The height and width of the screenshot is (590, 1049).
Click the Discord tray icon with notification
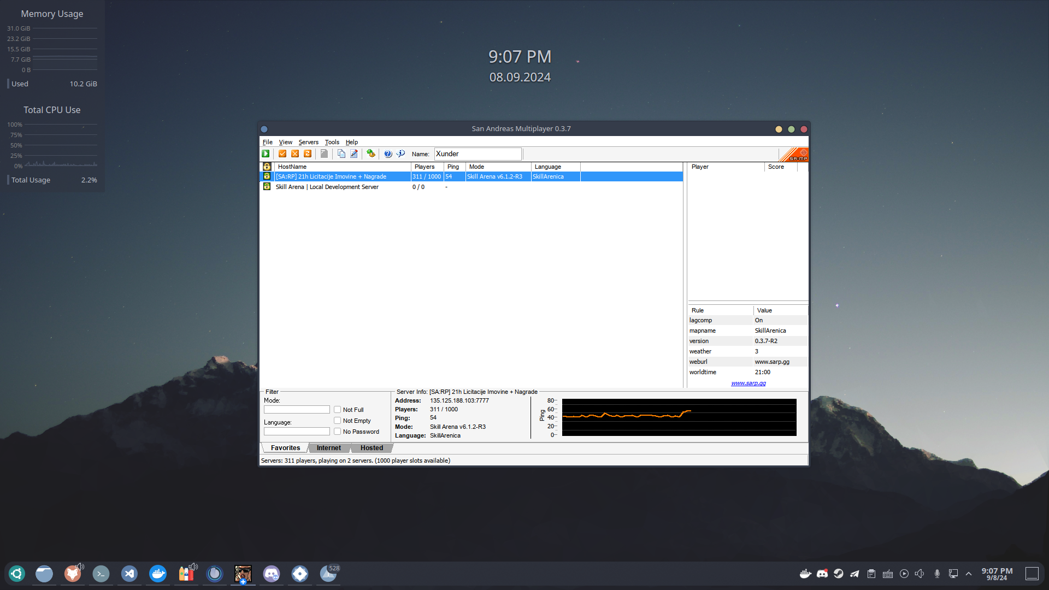coord(822,574)
